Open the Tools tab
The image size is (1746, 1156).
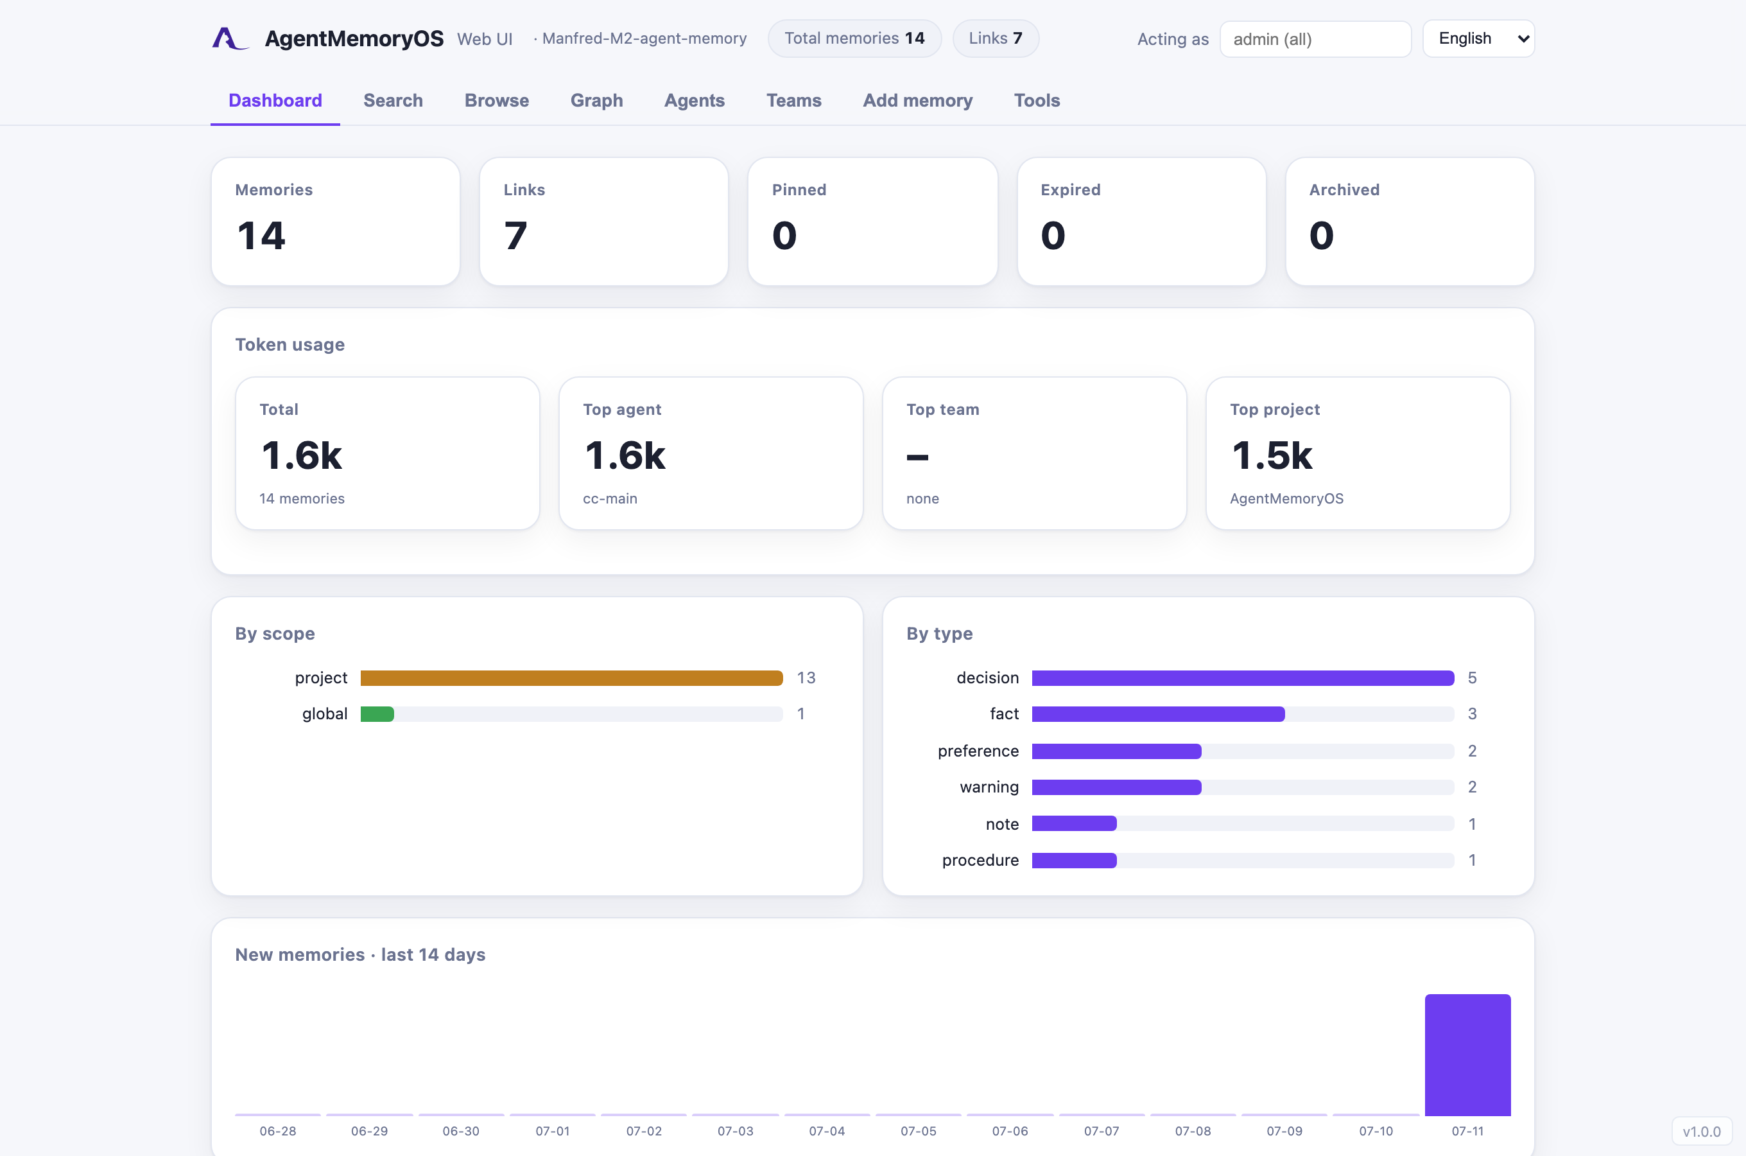tap(1037, 100)
